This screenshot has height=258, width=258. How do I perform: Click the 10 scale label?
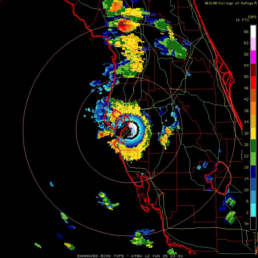246,190
